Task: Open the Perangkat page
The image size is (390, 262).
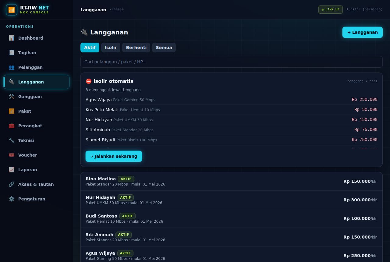Action: (37, 126)
